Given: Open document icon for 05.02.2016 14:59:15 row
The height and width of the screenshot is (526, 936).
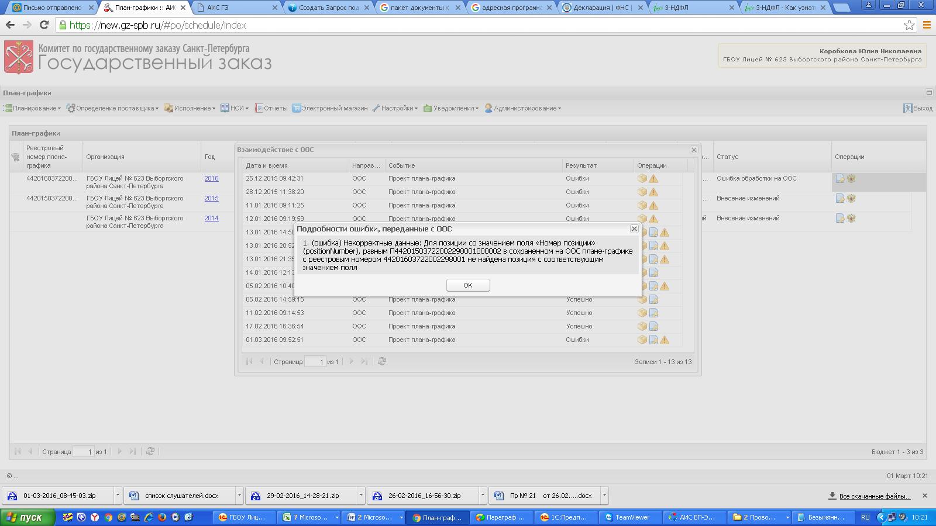Looking at the screenshot, I should tap(653, 299).
